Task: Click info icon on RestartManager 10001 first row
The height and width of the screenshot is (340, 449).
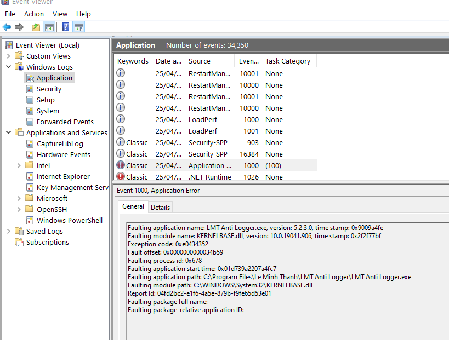Action: [x=121, y=73]
